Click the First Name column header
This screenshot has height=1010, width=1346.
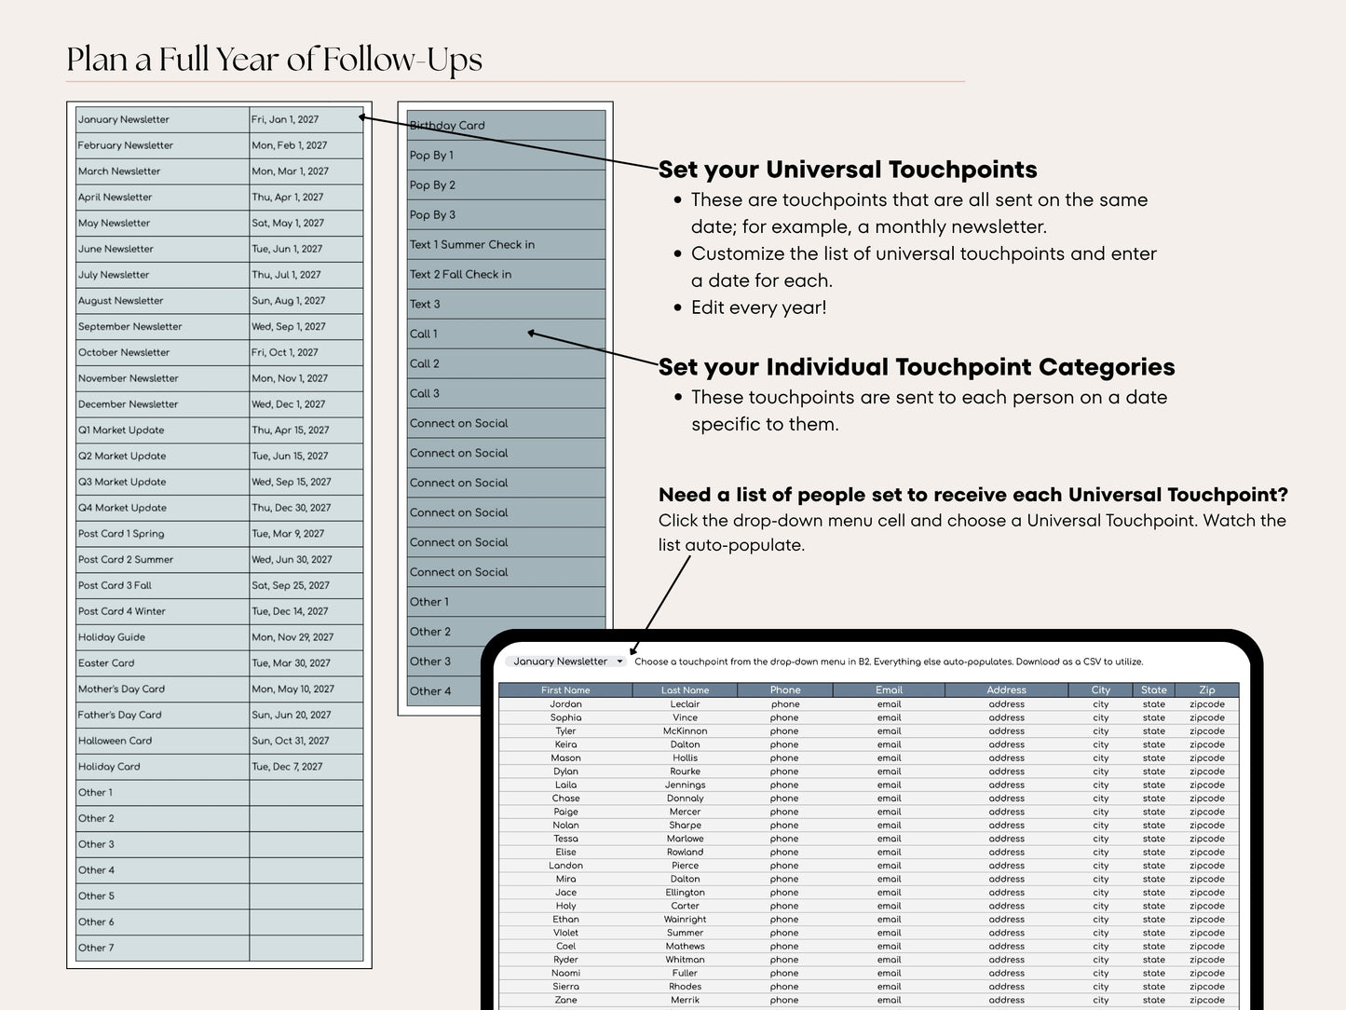click(565, 690)
